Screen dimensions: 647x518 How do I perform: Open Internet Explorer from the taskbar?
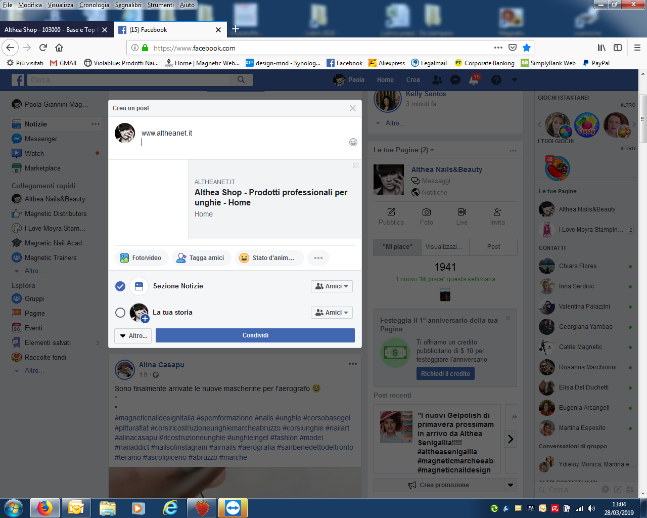[170, 507]
